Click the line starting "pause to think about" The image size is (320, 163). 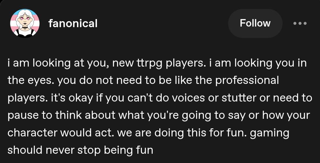(x=158, y=115)
